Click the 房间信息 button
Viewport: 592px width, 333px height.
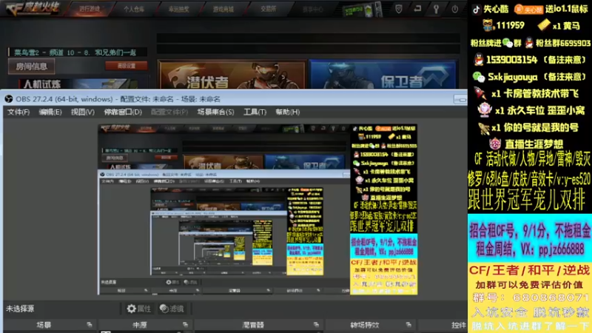pyautogui.click(x=31, y=67)
